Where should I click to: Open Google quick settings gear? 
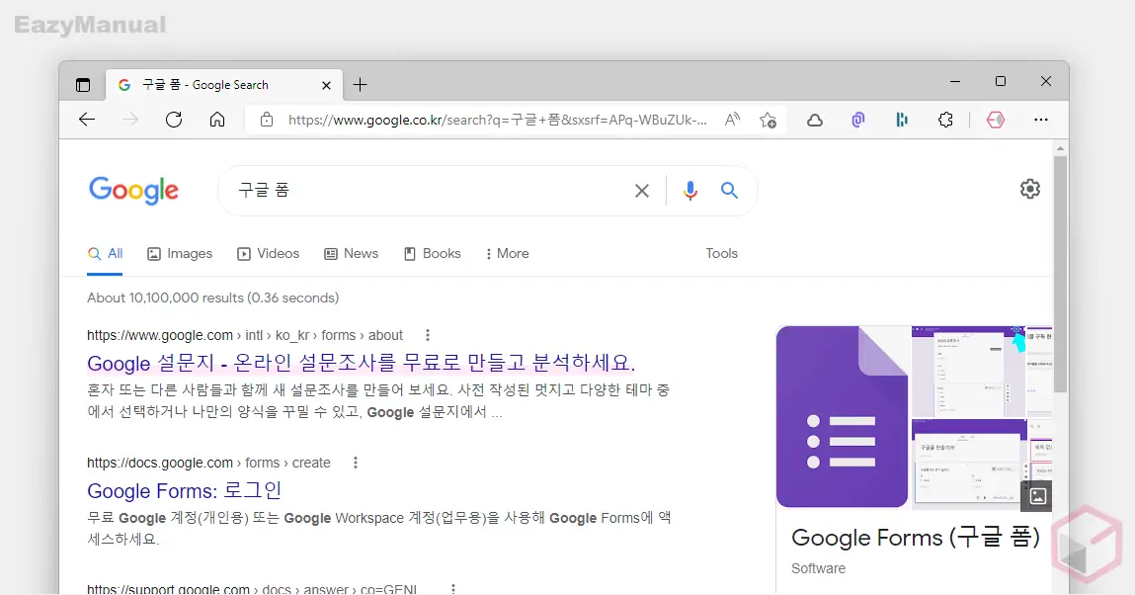tap(1030, 189)
